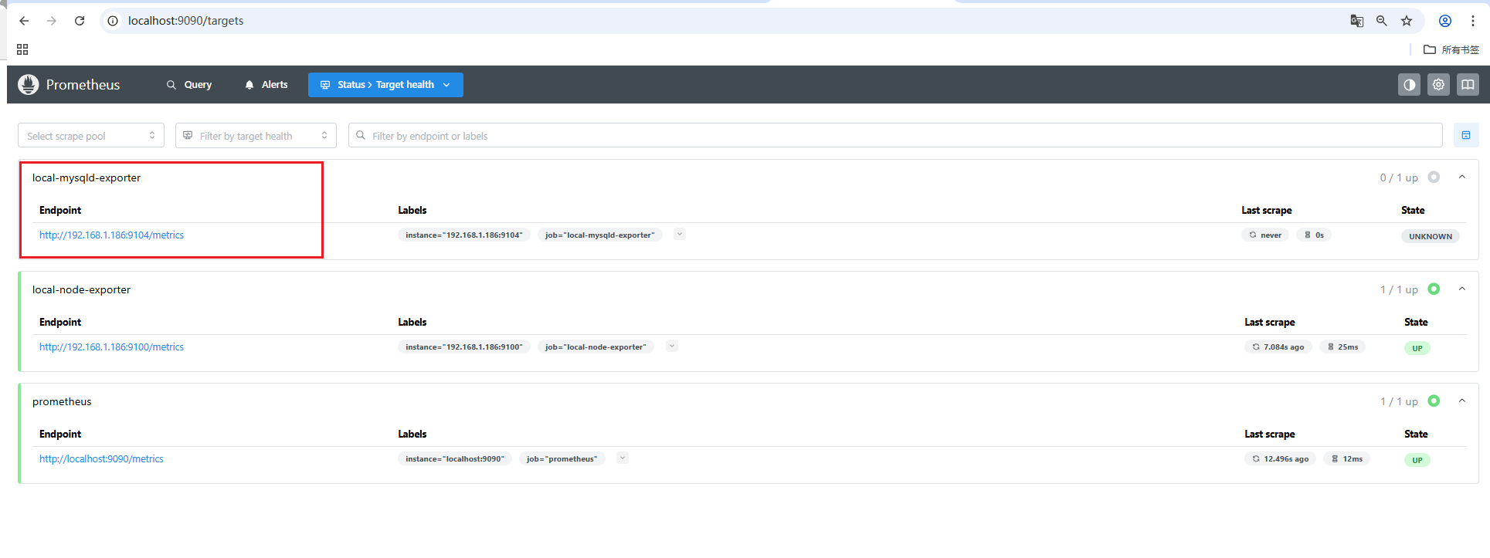
Task: Click the Prometheus logo icon
Action: coord(29,85)
